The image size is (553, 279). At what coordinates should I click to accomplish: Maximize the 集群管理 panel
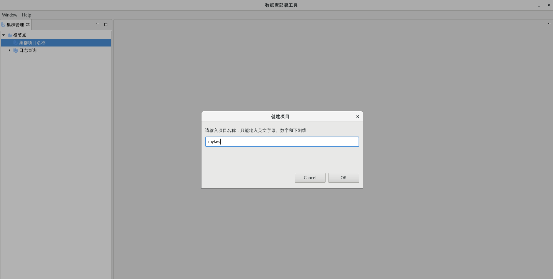click(106, 24)
